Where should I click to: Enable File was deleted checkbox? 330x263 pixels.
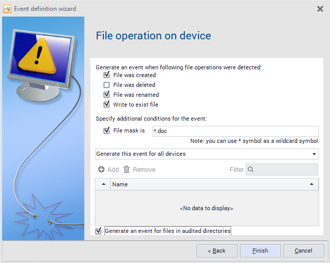[x=107, y=85]
